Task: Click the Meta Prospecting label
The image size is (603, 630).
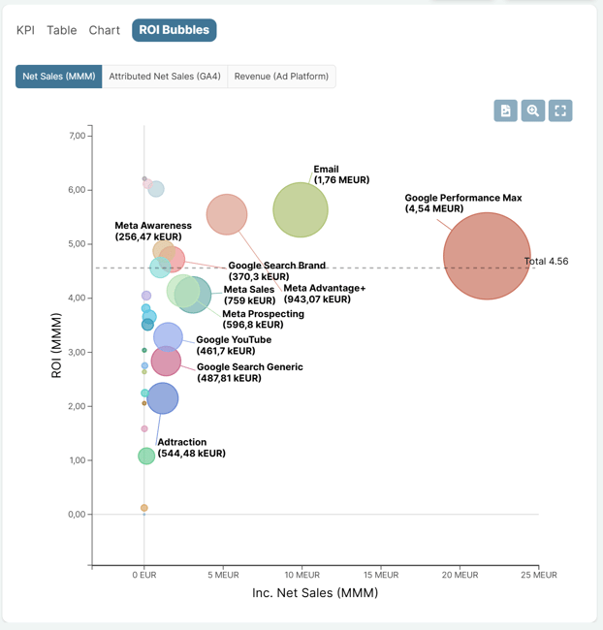Action: click(263, 319)
